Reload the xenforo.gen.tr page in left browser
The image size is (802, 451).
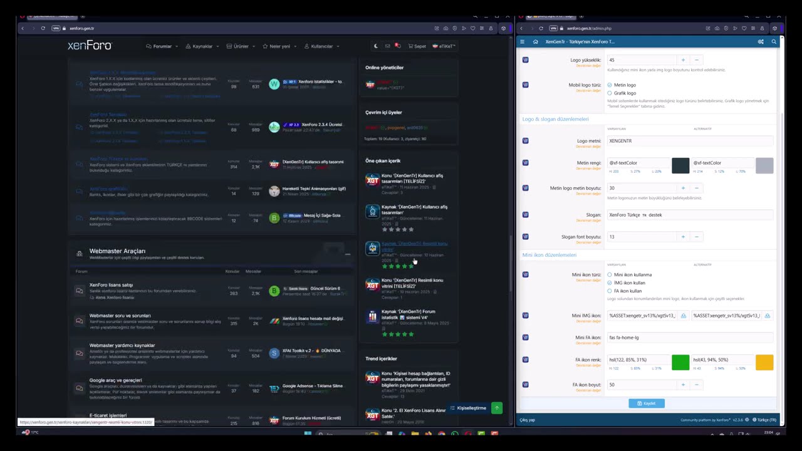(x=43, y=28)
